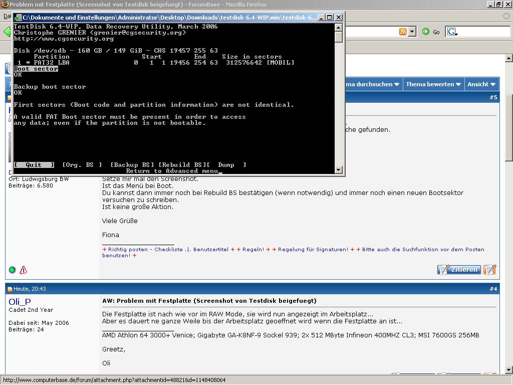
Task: Click the red report-post warning triangle
Action: click(23, 270)
